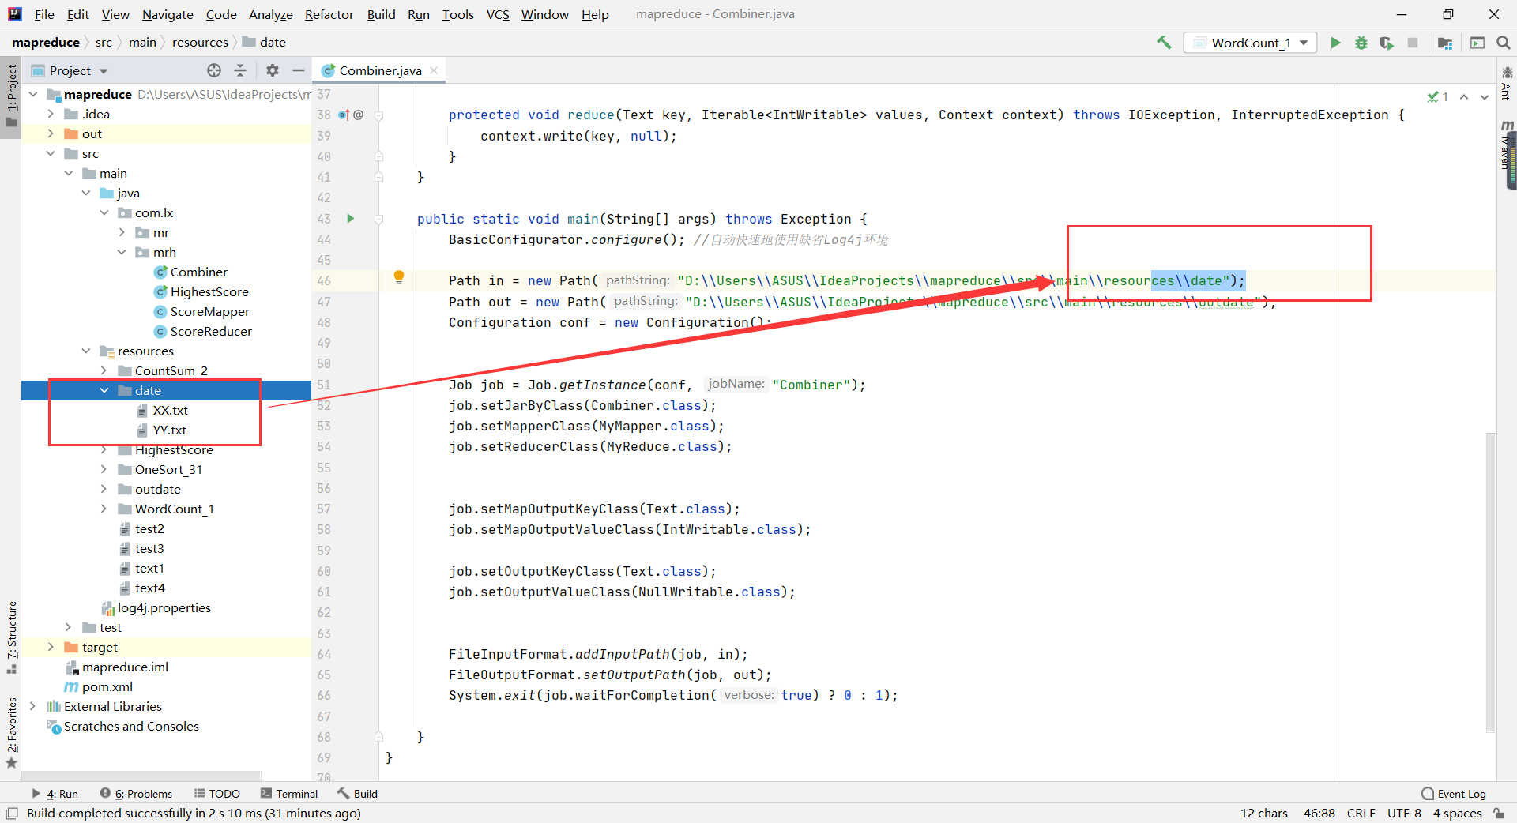Expand the CountSum_2 folder
This screenshot has width=1517, height=823.
coord(104,370)
